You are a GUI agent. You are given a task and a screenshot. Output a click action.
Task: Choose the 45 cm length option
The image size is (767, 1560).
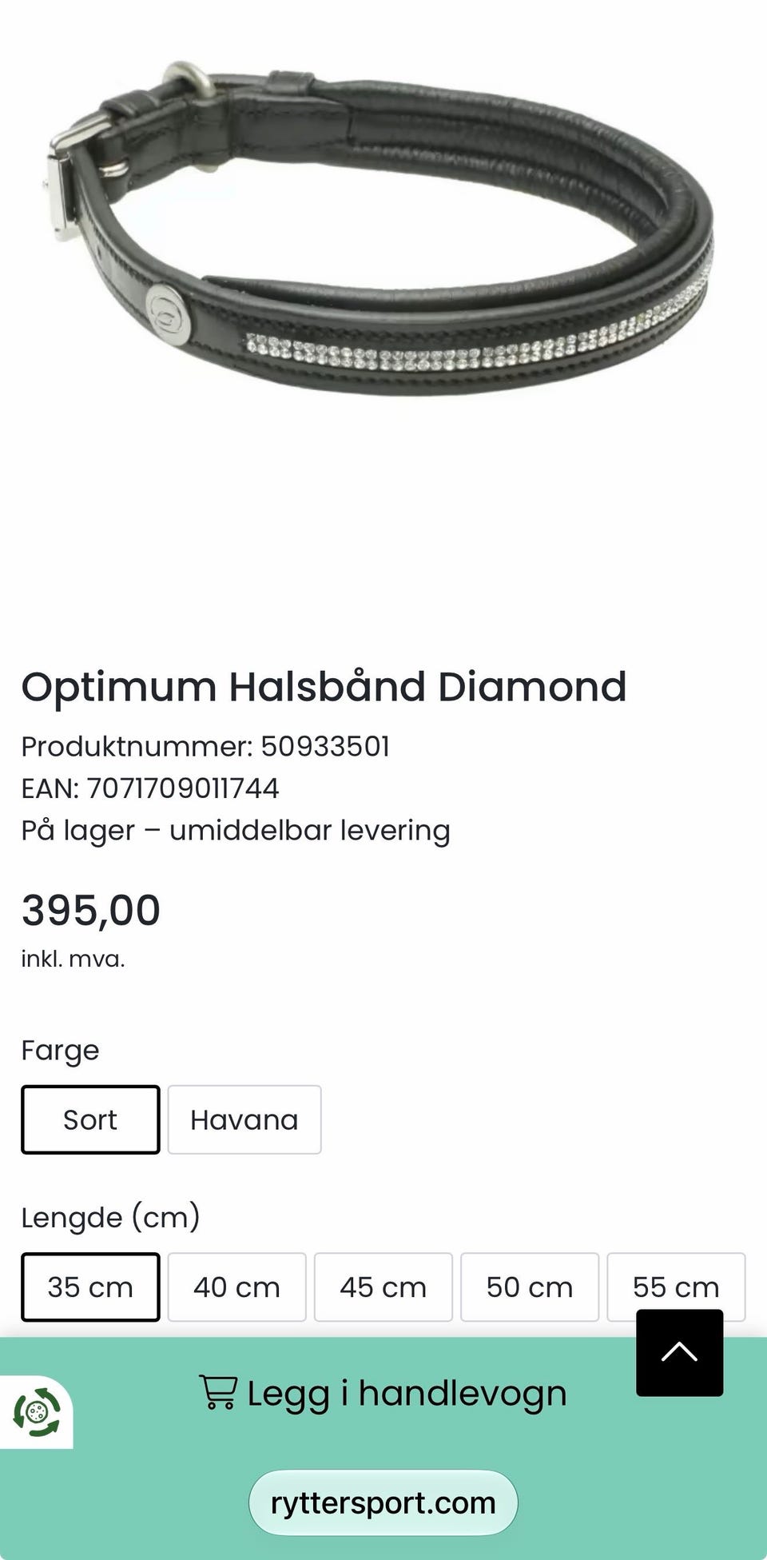[x=383, y=1287]
